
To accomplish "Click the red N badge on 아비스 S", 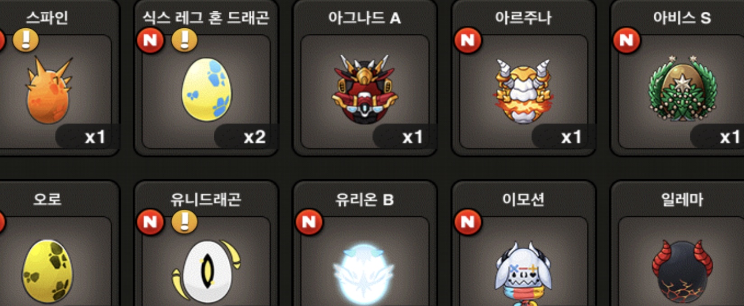I will tap(627, 41).
